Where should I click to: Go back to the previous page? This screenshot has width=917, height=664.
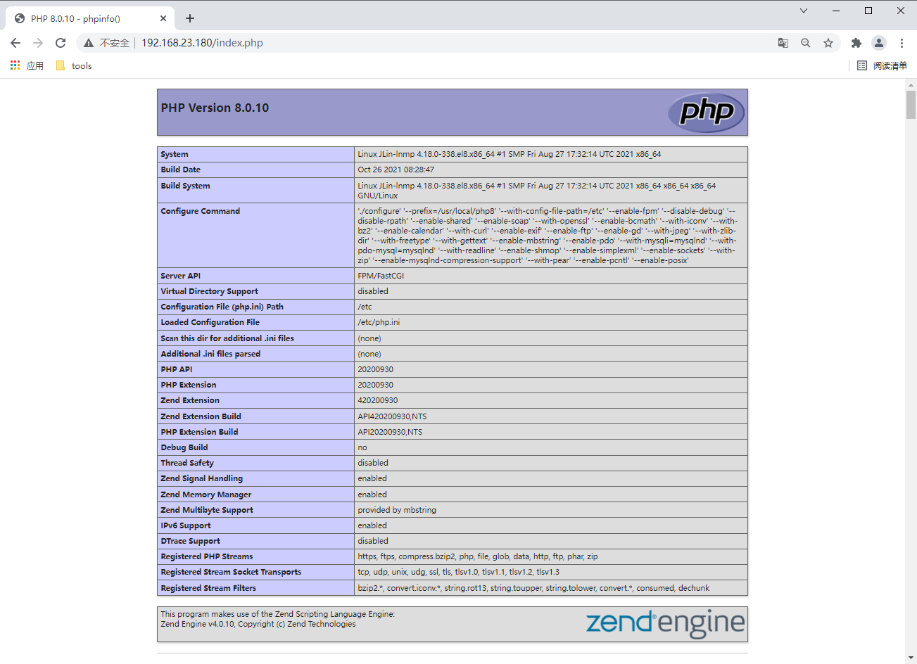tap(15, 43)
